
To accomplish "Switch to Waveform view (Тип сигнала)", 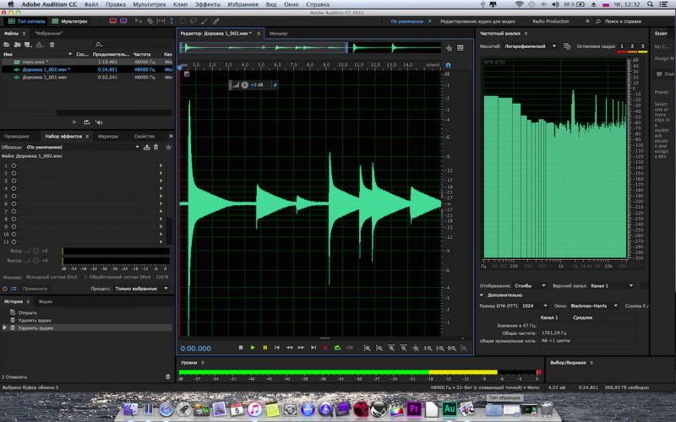I will click(26, 21).
